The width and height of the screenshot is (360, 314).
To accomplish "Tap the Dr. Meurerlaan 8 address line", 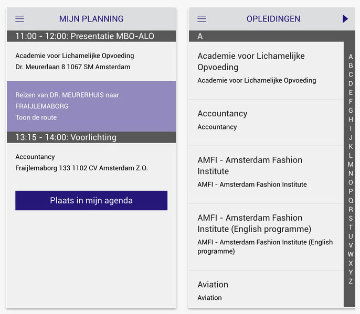I will (x=73, y=67).
